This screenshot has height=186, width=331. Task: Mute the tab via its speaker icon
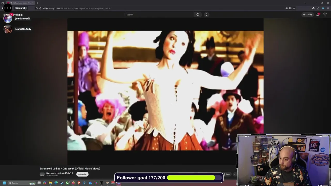[11, 3]
